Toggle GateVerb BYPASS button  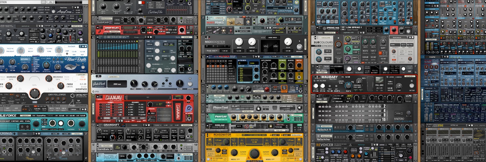coord(190,84)
